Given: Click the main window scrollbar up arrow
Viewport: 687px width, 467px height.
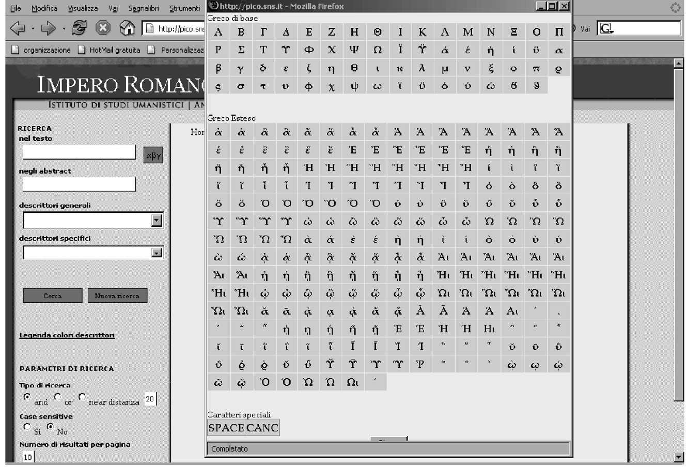Looking at the screenshot, I should pyautogui.click(x=679, y=63).
